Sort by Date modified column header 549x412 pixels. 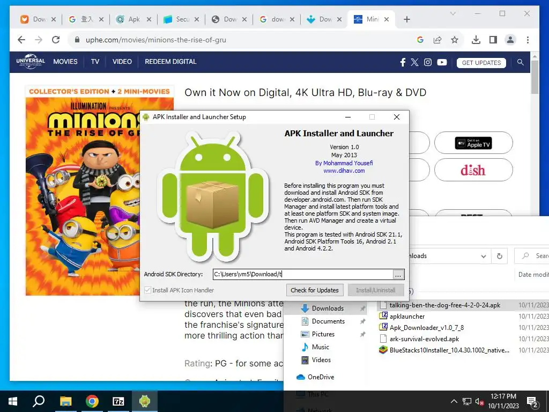coord(533,275)
